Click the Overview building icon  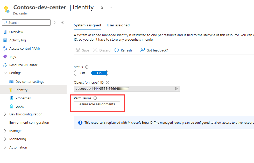coord(5,32)
